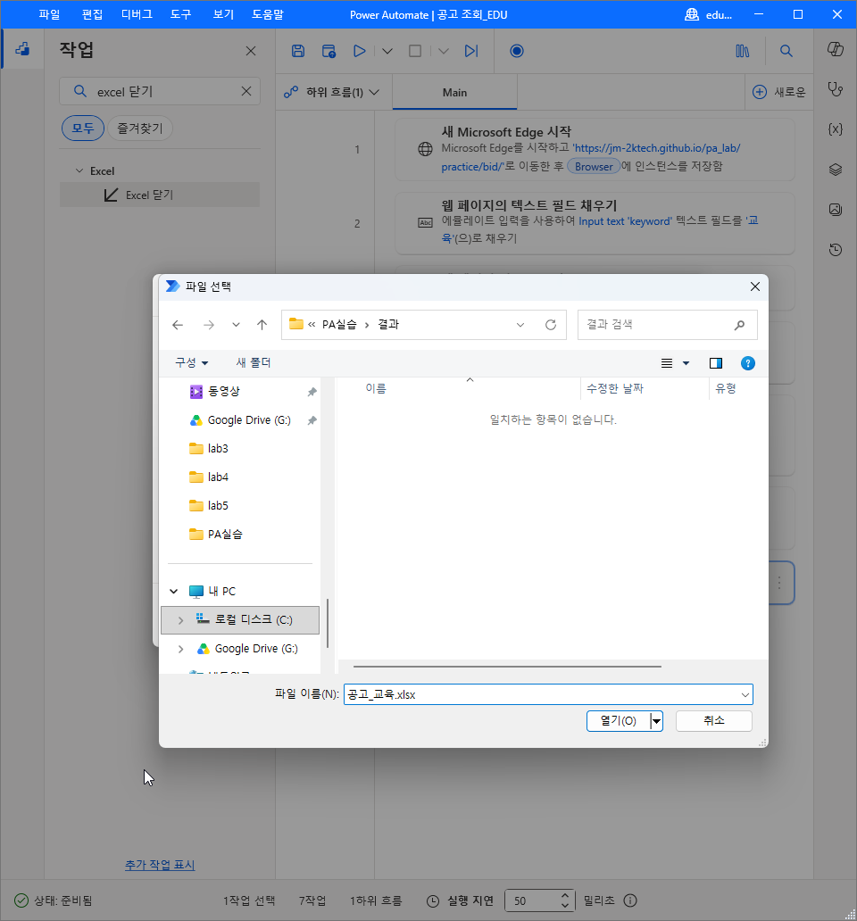Refresh the folder listing
This screenshot has height=921, width=857.
pyautogui.click(x=551, y=325)
